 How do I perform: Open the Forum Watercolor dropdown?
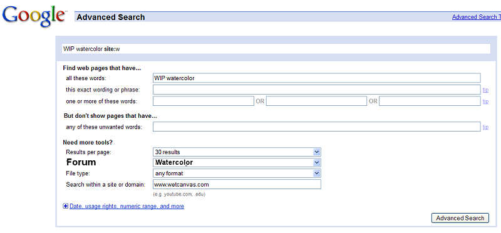click(x=237, y=162)
